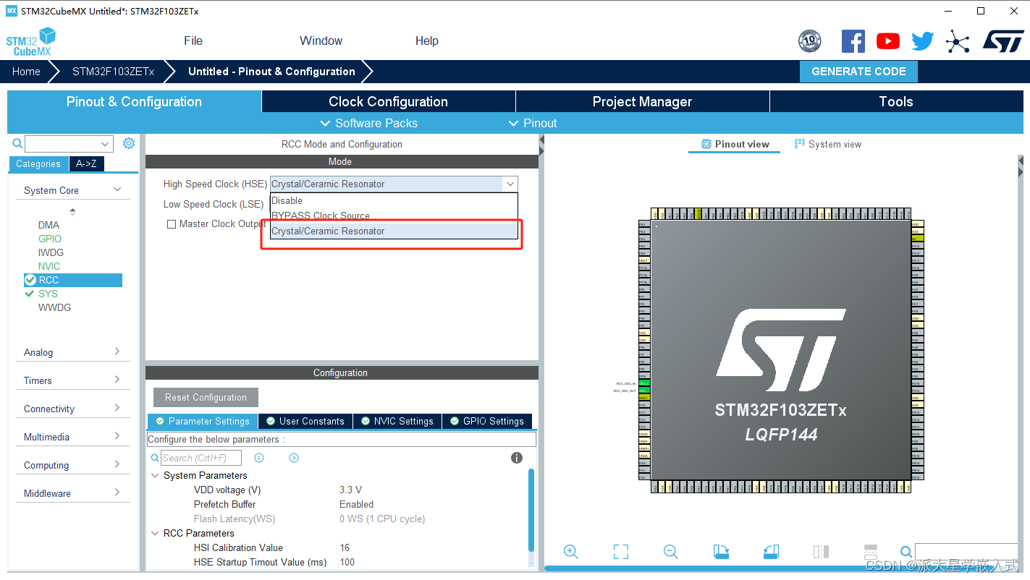The image size is (1030, 580).
Task: Toggle the vertical split view icon
Action: pos(821,552)
